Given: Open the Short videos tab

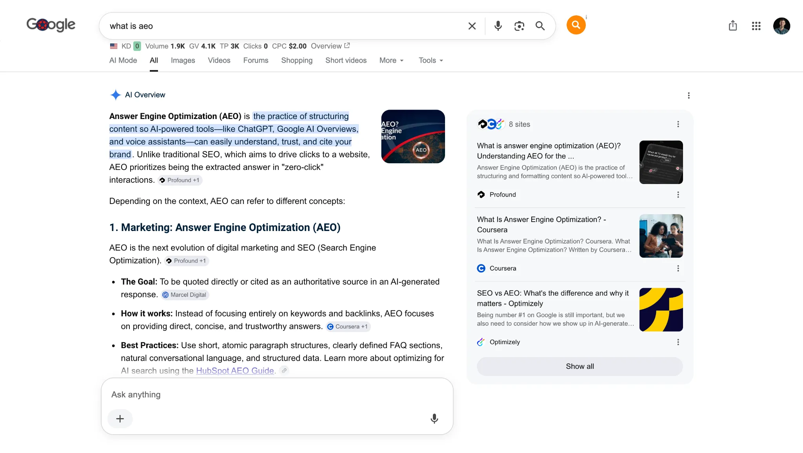Looking at the screenshot, I should point(346,60).
